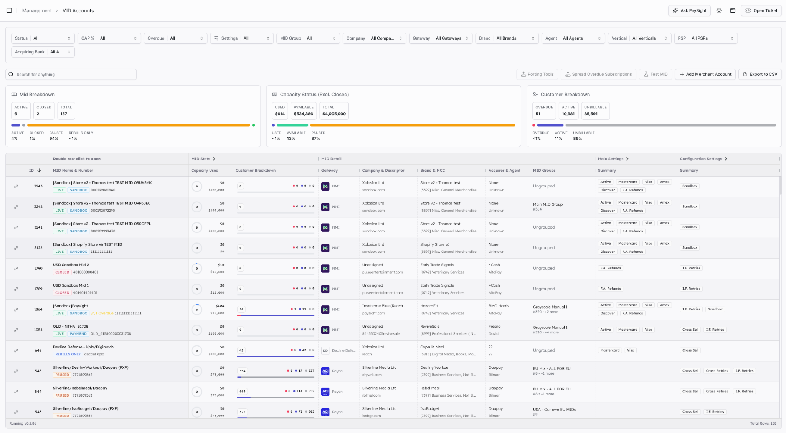The width and height of the screenshot is (786, 433).
Task: Open the PSP filter dropdown
Action: pos(706,38)
